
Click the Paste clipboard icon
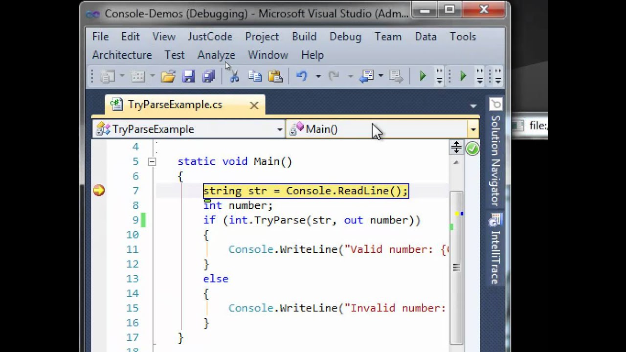point(275,76)
